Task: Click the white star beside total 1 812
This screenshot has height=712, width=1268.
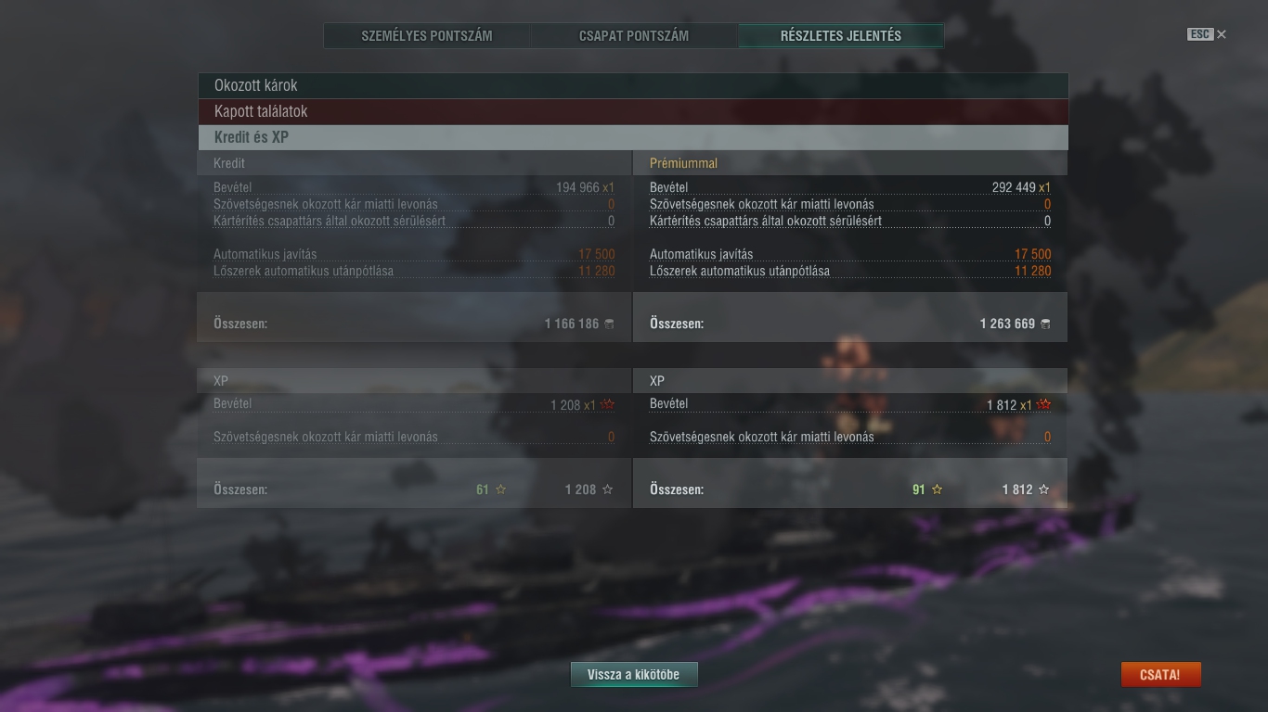Action: (1044, 489)
